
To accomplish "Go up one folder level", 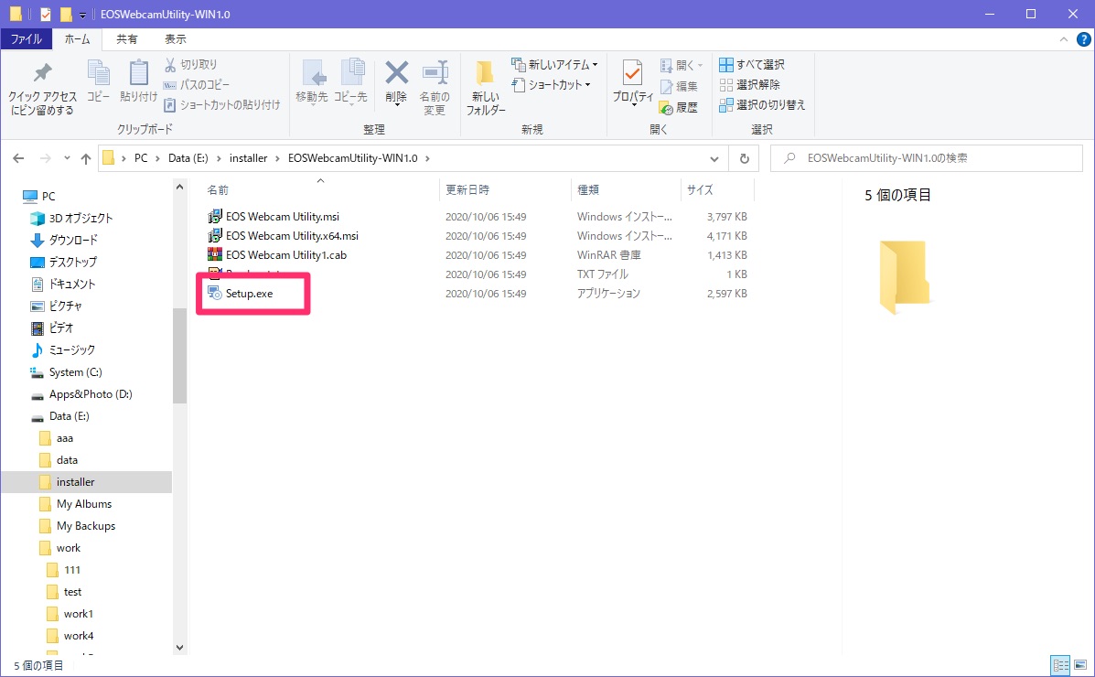I will tap(86, 158).
